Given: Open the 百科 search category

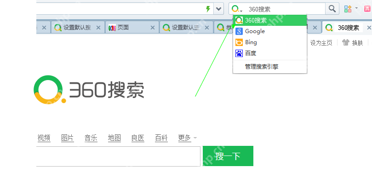Looking at the screenshot, I should (161, 138).
